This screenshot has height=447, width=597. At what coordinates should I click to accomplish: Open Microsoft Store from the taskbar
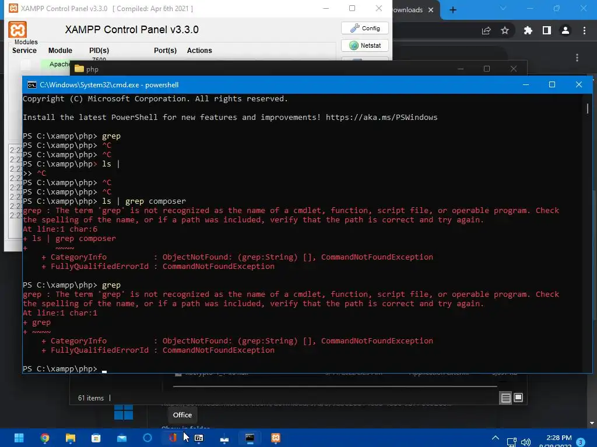96,438
